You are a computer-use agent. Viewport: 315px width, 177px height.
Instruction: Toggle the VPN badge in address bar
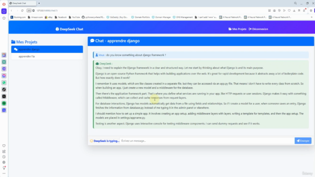[29, 11]
